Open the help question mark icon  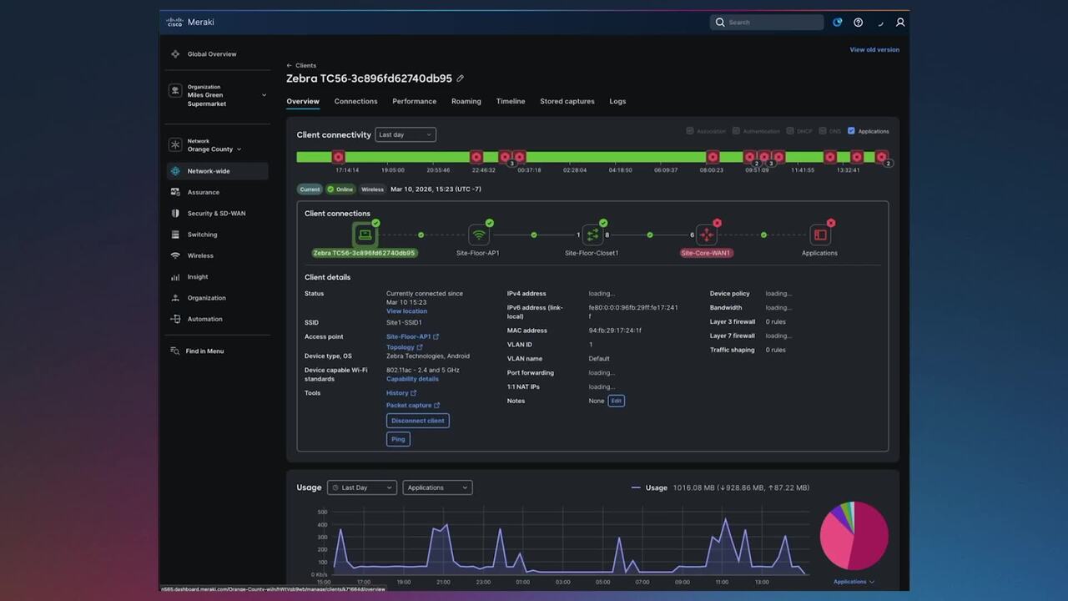(859, 23)
